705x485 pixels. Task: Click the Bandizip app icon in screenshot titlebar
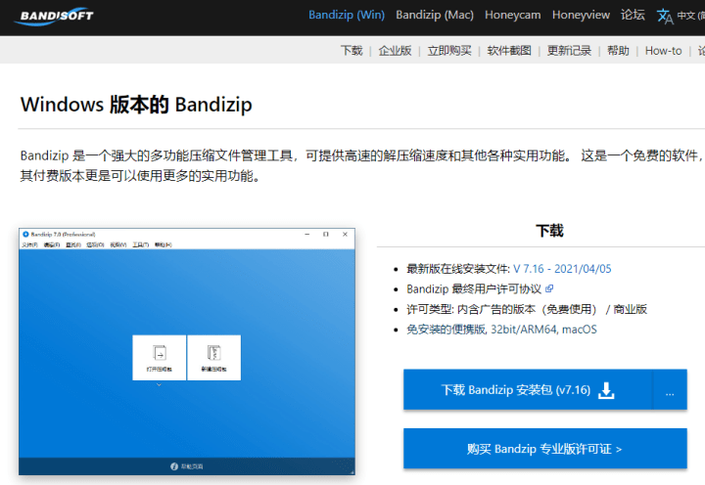click(x=25, y=234)
